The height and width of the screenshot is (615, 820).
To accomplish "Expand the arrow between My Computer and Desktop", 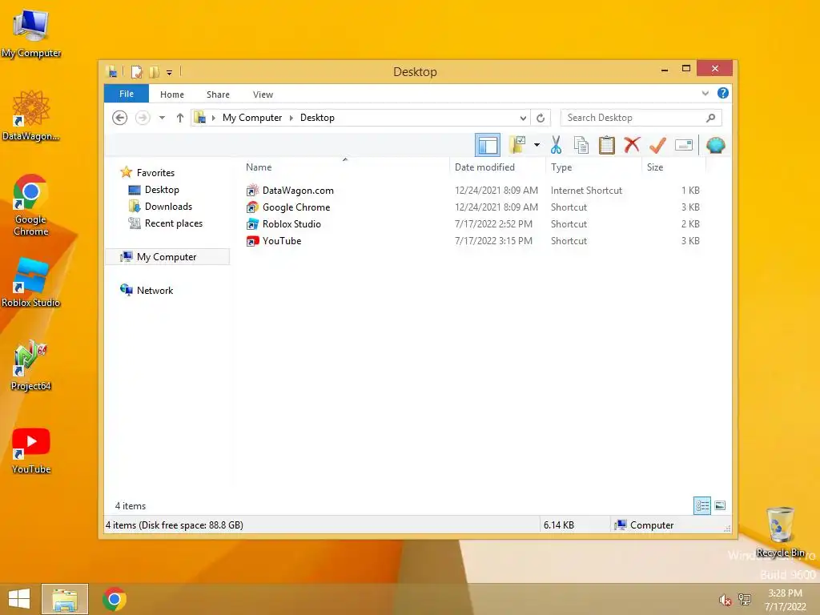I will click(291, 119).
